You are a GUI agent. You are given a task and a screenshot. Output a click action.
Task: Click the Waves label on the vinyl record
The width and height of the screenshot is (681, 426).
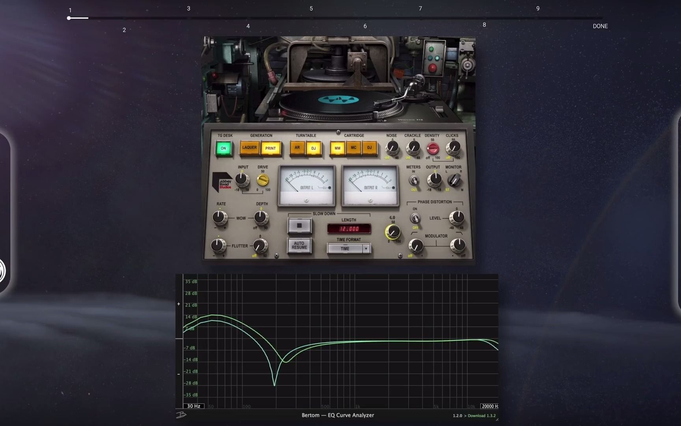coord(338,100)
